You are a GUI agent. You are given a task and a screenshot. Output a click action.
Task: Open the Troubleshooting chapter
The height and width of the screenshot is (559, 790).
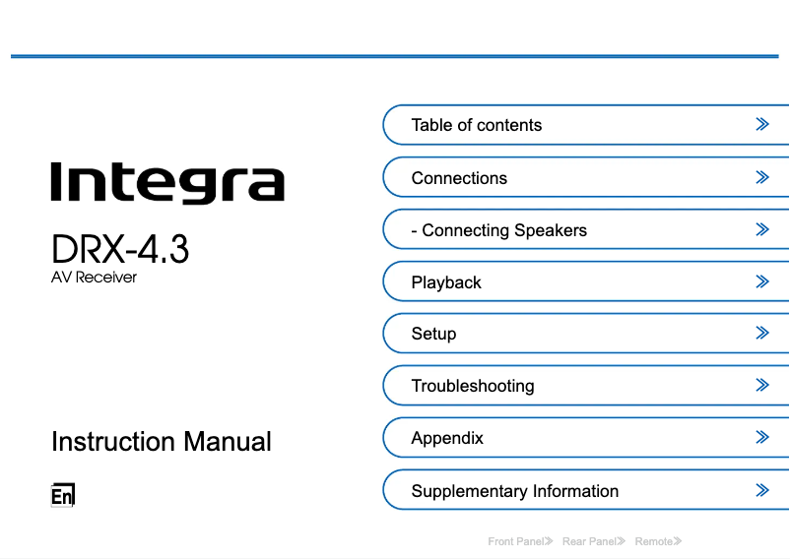(x=473, y=386)
